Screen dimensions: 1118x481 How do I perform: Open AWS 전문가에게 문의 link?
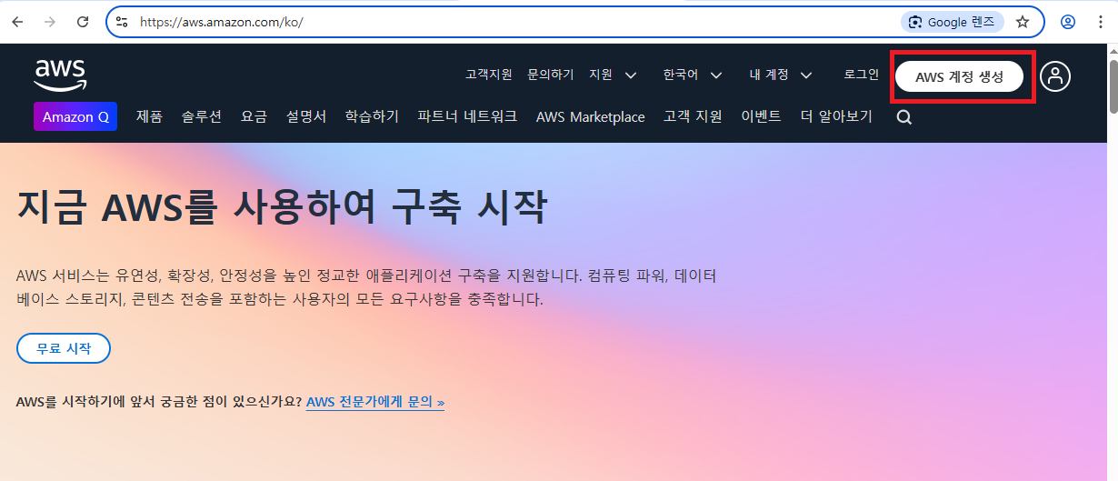[x=375, y=402]
